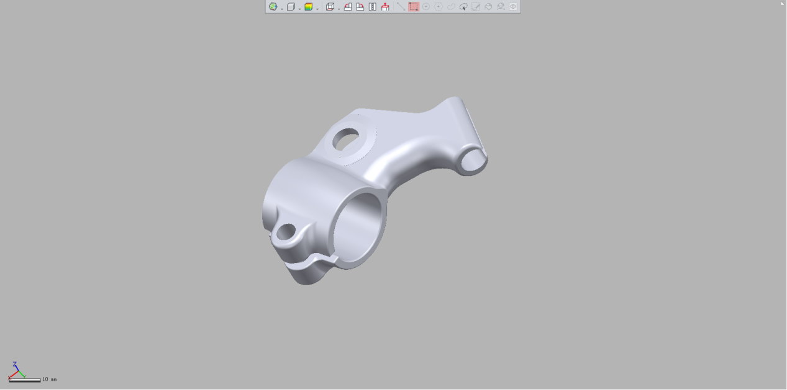Toggle the visible-only eye icon
Viewport: 787px width, 390px height.
click(x=513, y=7)
